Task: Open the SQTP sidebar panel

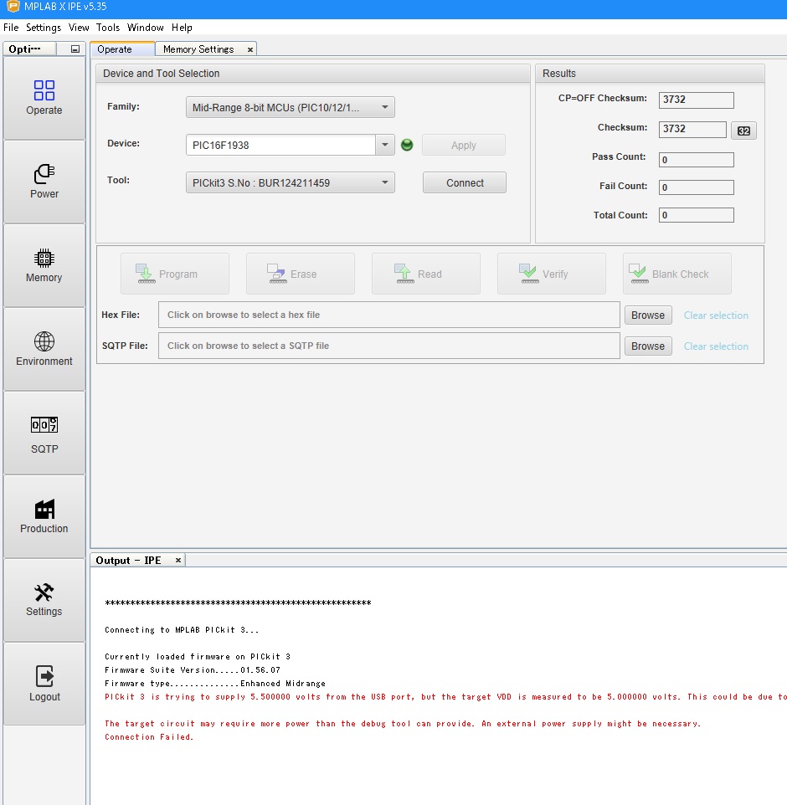Action: point(44,433)
